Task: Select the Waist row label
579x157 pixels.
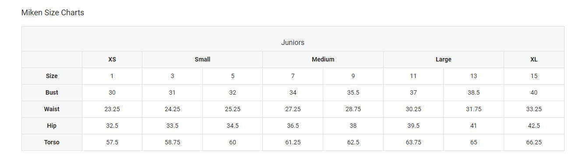Action: point(52,109)
